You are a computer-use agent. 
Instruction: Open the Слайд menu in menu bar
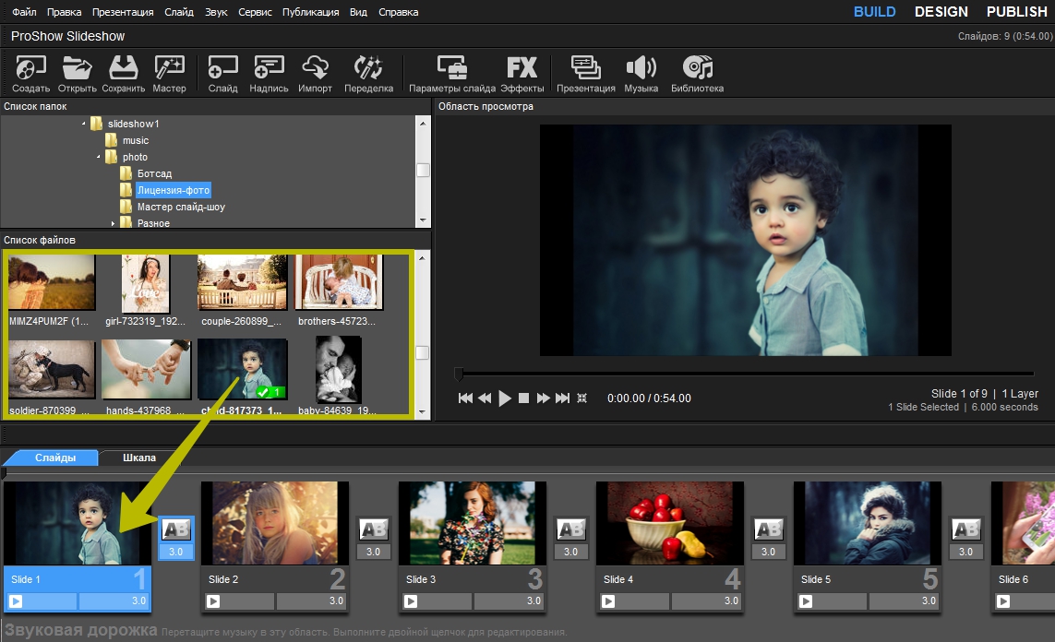click(179, 12)
